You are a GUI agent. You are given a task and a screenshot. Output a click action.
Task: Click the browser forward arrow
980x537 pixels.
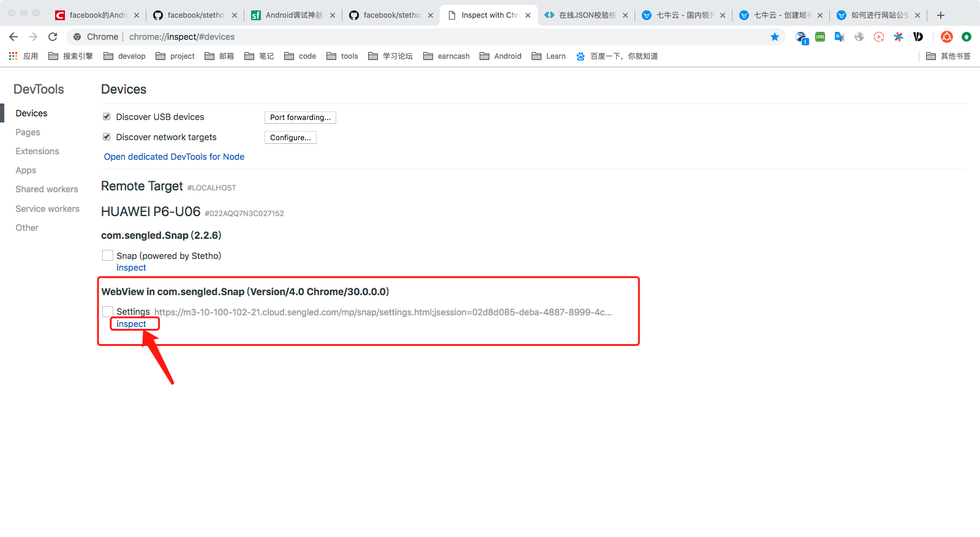[33, 37]
